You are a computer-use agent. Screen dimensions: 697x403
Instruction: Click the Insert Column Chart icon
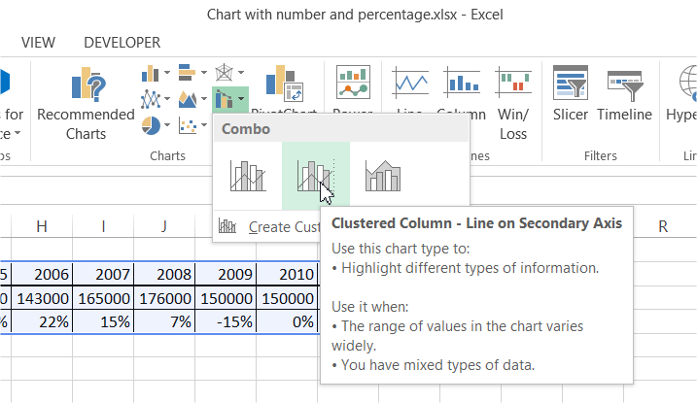(x=151, y=73)
